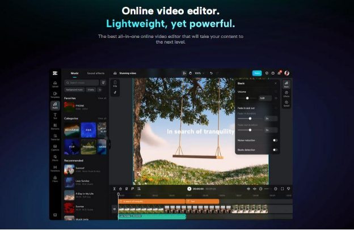Image resolution: width=354 pixels, height=230 pixels.
Task: Select the background music tag chip
Action: 74,90
